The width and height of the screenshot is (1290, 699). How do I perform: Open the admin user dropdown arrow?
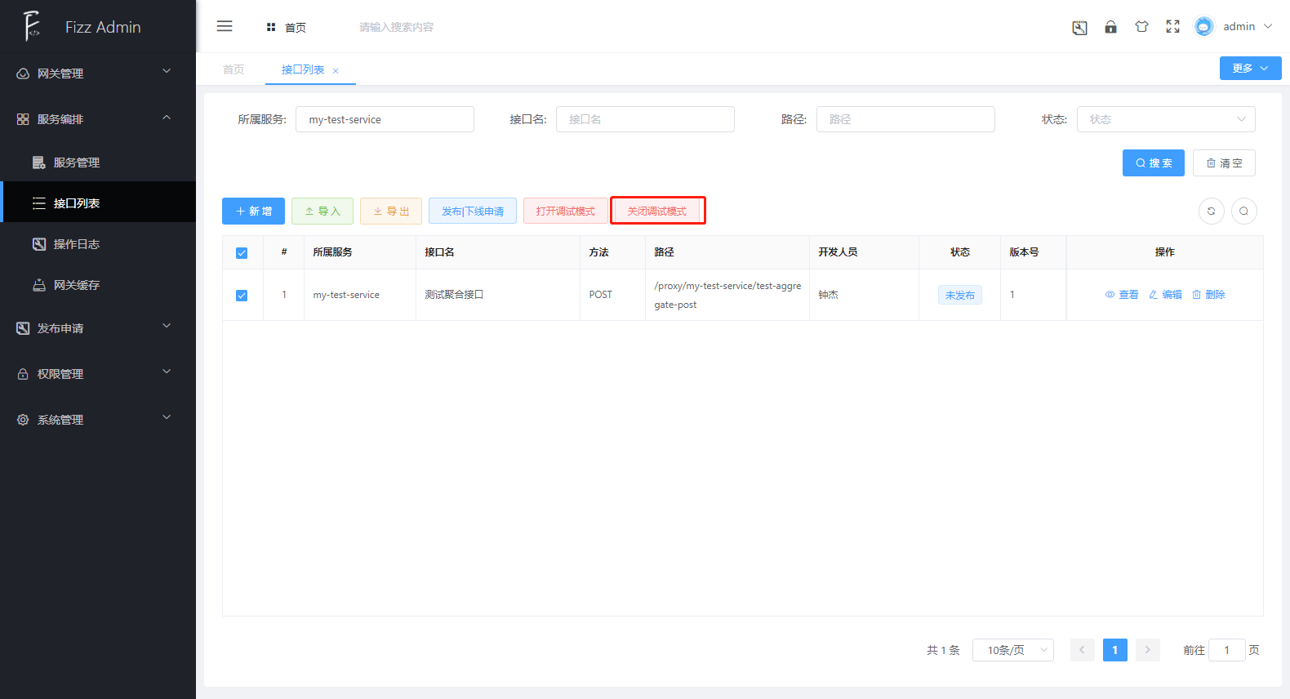1268,26
